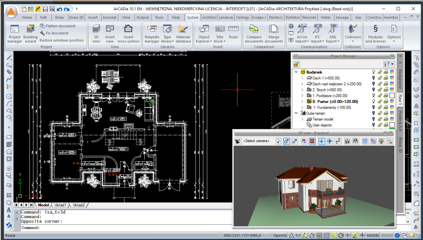Image resolution: width=423 pixels, height=240 pixels.
Task: Open the Electrics ribbon tab
Action: (x=276, y=17)
